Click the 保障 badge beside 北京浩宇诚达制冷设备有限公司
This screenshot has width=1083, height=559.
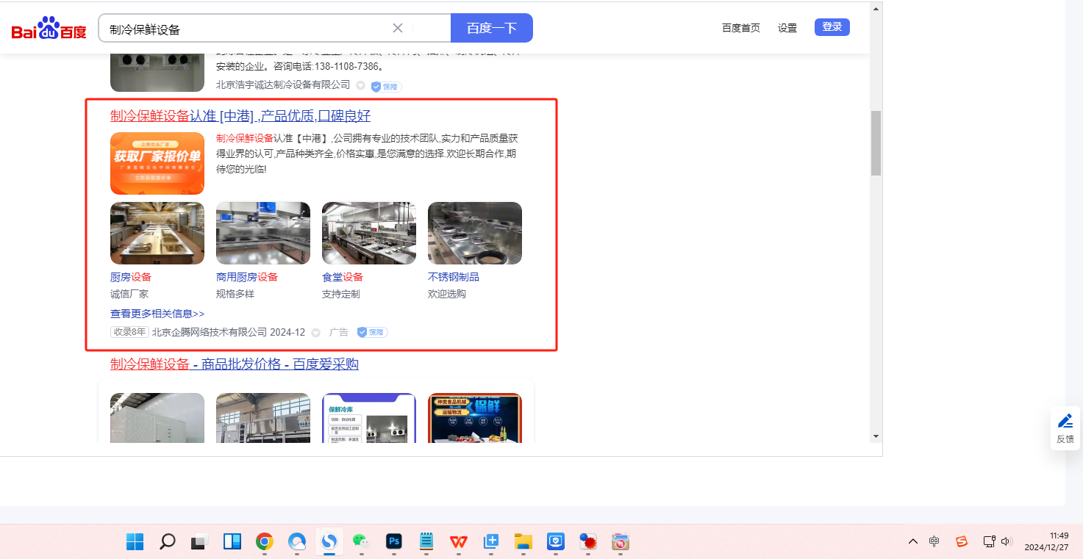[386, 87]
